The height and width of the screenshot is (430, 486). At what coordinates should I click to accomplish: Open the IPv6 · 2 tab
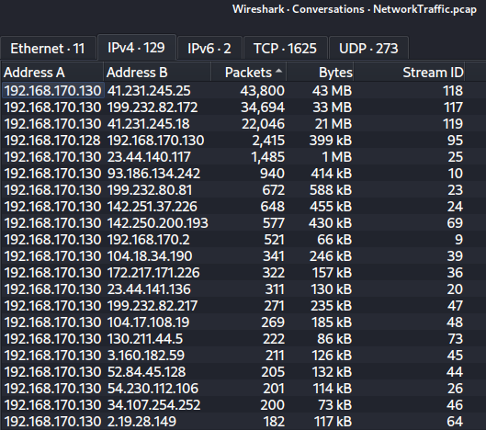209,49
